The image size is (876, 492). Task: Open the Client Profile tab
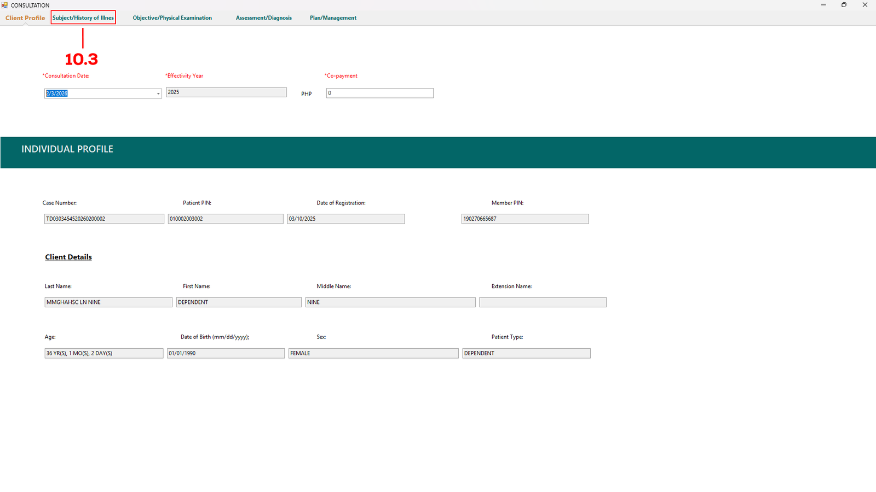[25, 18]
